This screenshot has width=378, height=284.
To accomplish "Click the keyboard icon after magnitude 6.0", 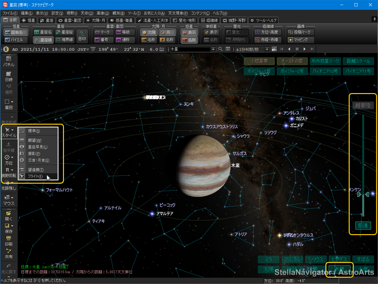I will (x=162, y=49).
